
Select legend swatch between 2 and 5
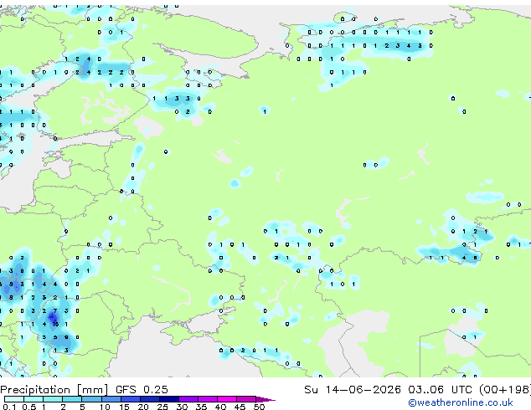[72, 399]
